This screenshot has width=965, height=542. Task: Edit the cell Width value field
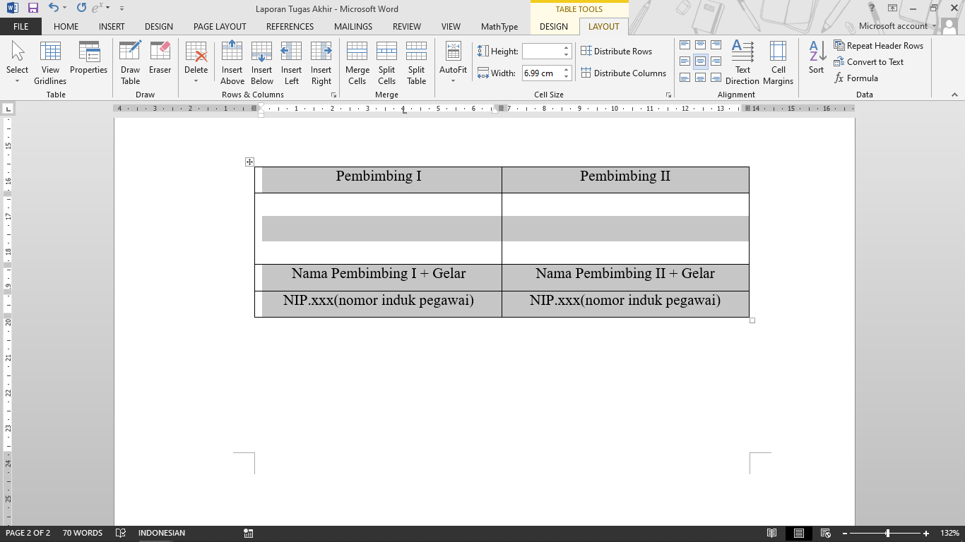tap(543, 73)
